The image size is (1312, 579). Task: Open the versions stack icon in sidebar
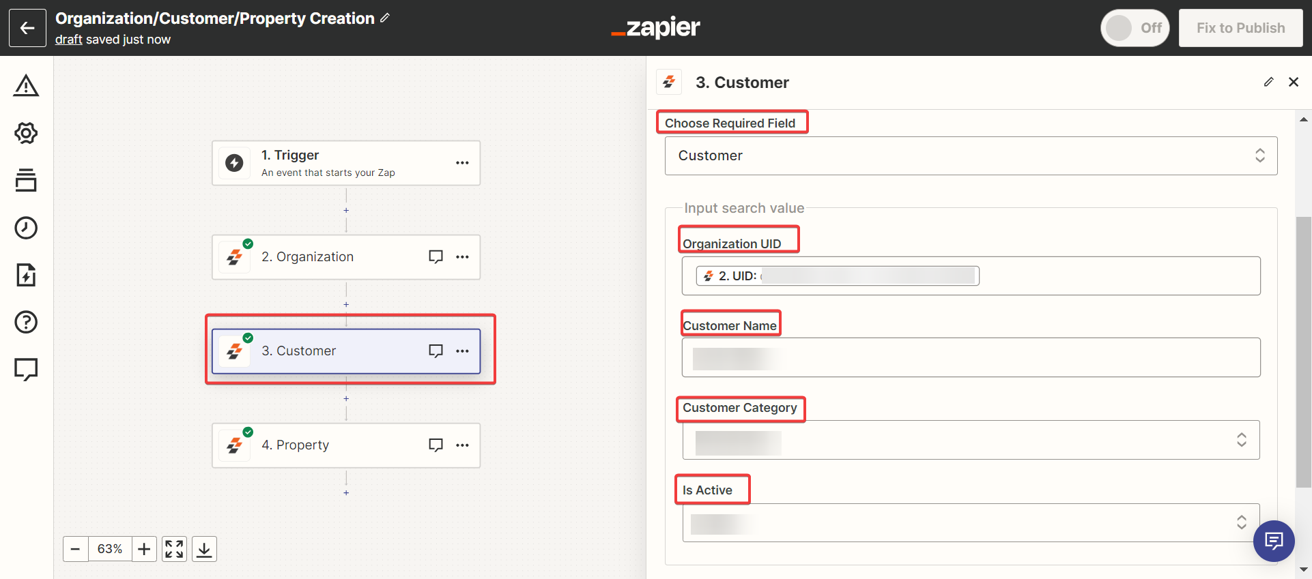click(x=26, y=180)
